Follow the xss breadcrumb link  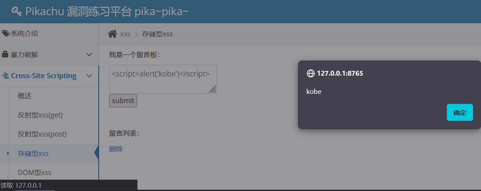tap(125, 34)
